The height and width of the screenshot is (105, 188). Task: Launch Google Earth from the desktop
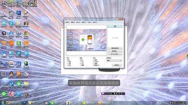point(4,64)
